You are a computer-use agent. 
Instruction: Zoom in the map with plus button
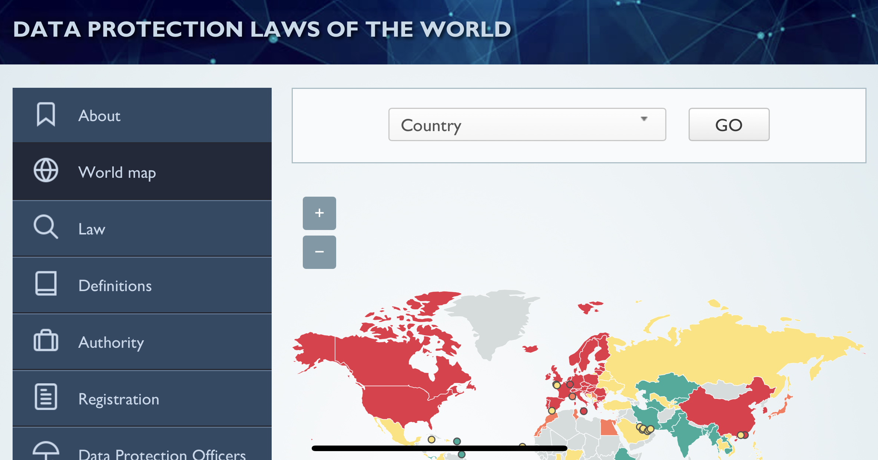(x=319, y=213)
